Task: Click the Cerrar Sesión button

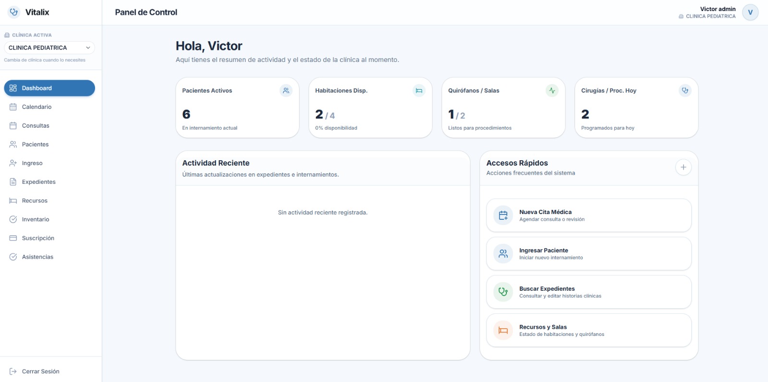Action: (x=49, y=371)
